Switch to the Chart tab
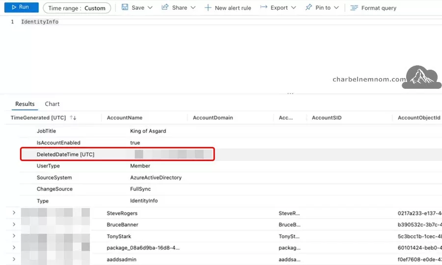 52,104
